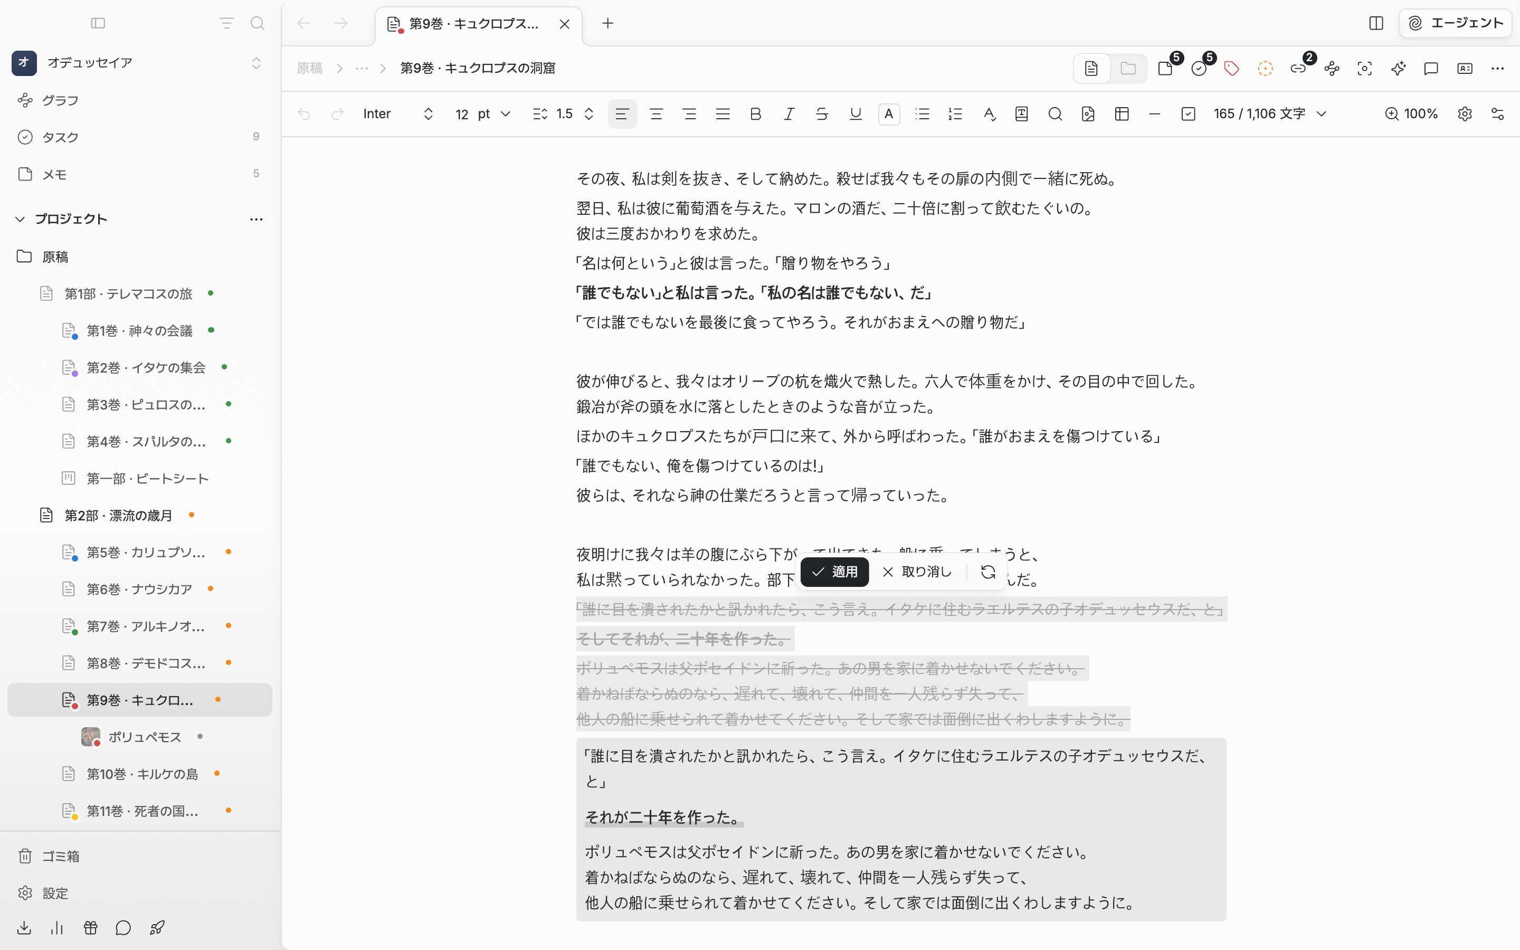Insert a checkbox task item
Screen dimensions: 1520x950
1187,113
